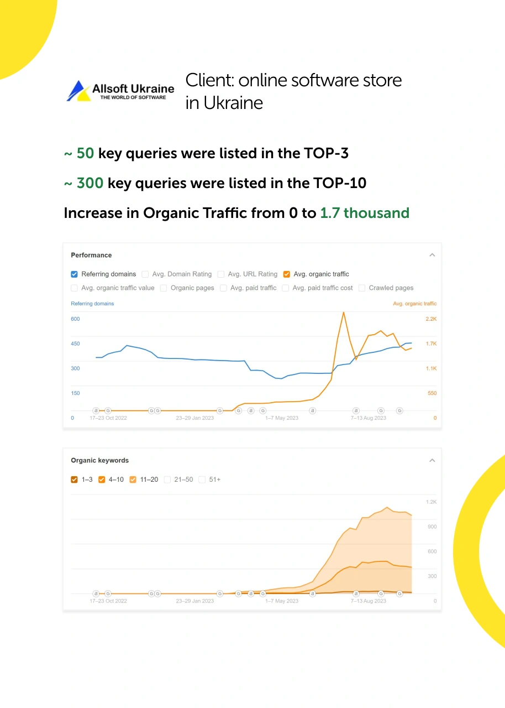The image size is (505, 708).
Task: Click the peak of the organic traffic line
Action: pos(344,313)
